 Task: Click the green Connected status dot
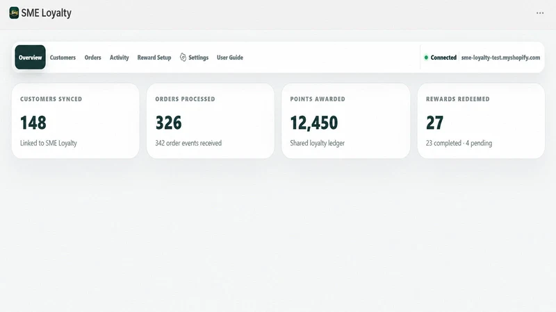point(426,58)
